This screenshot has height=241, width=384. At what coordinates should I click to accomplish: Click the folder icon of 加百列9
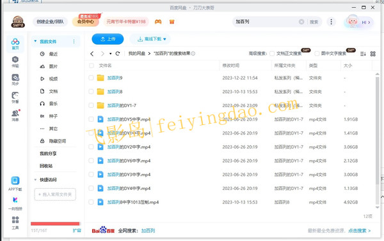coord(100,78)
